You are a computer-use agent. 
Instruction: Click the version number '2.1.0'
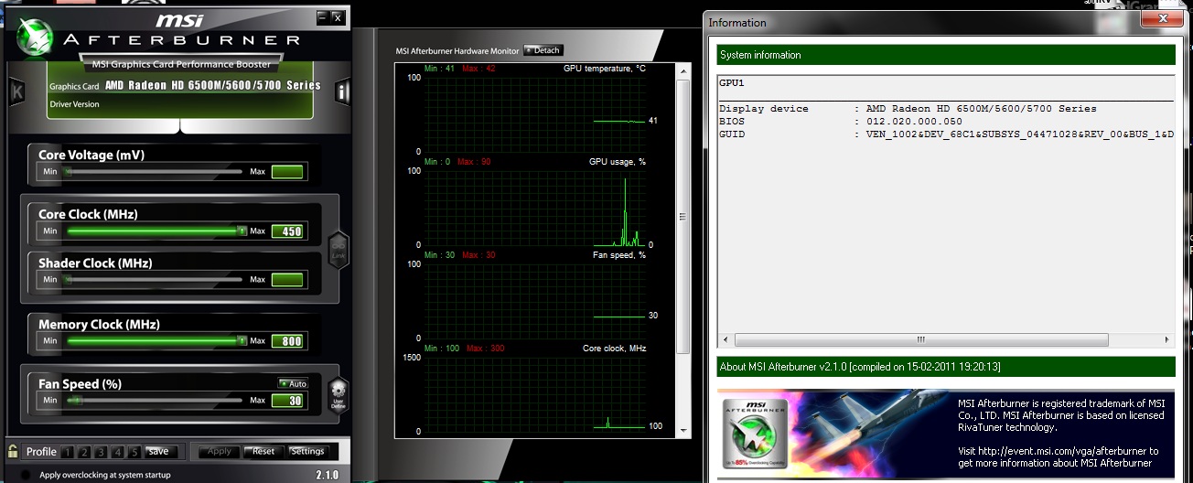pyautogui.click(x=327, y=475)
